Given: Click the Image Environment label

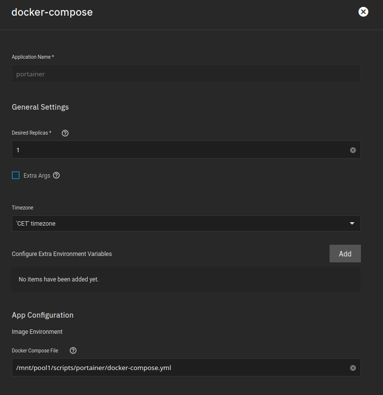Looking at the screenshot, I should (x=37, y=331).
